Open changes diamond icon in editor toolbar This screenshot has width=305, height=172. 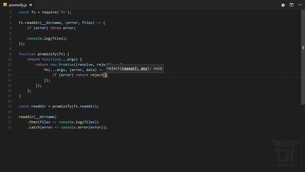point(283,5)
